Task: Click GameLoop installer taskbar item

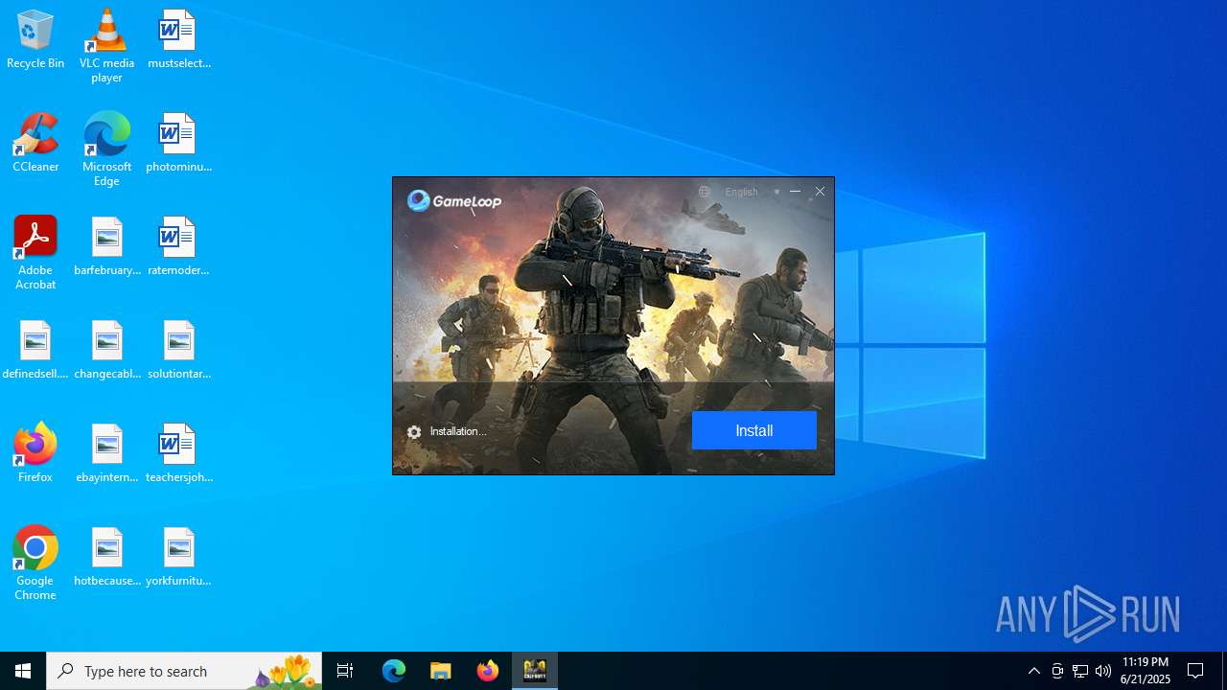Action: [x=534, y=671]
